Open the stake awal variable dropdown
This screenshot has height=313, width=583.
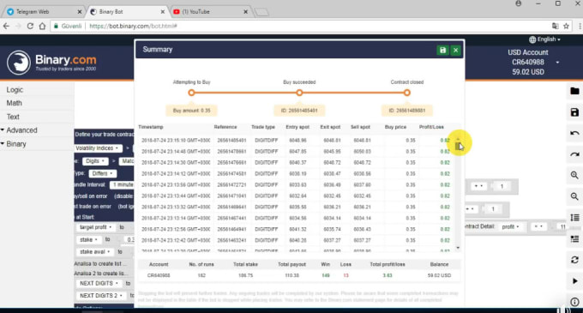(95, 251)
